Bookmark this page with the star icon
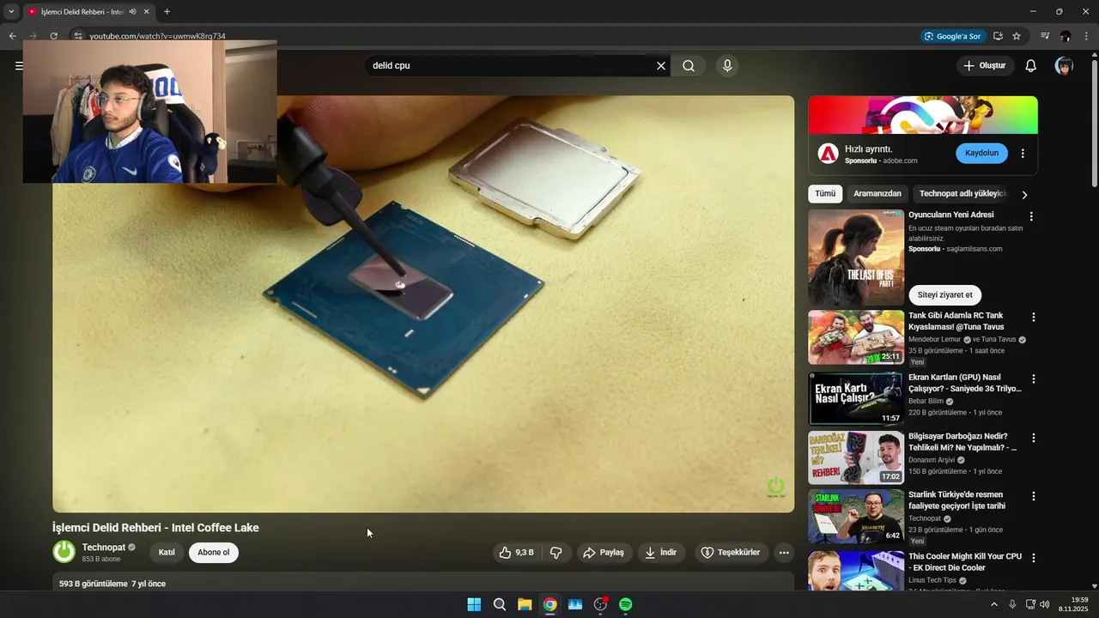1099x618 pixels. [1017, 36]
